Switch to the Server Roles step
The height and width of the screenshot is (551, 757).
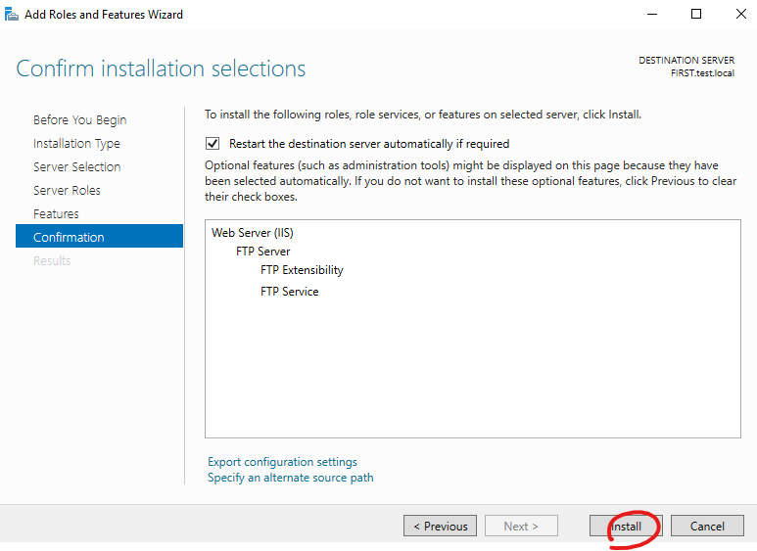[x=67, y=190]
